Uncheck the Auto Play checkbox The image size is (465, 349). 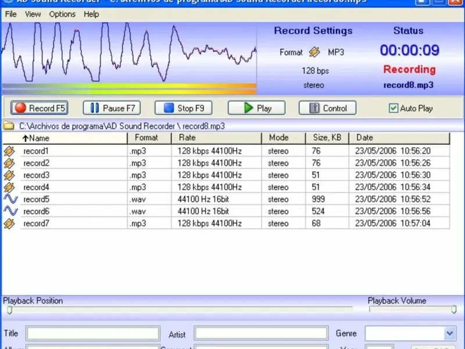394,108
